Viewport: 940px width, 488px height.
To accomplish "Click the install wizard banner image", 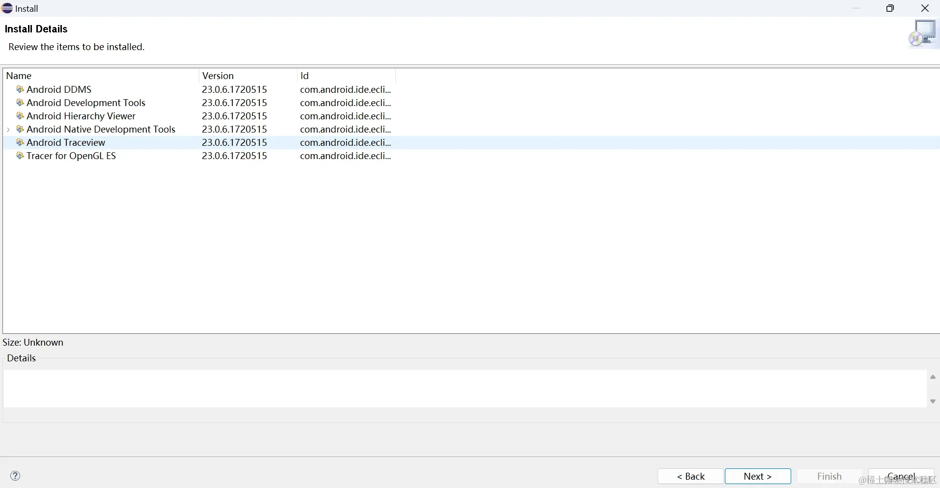I will (x=923, y=33).
